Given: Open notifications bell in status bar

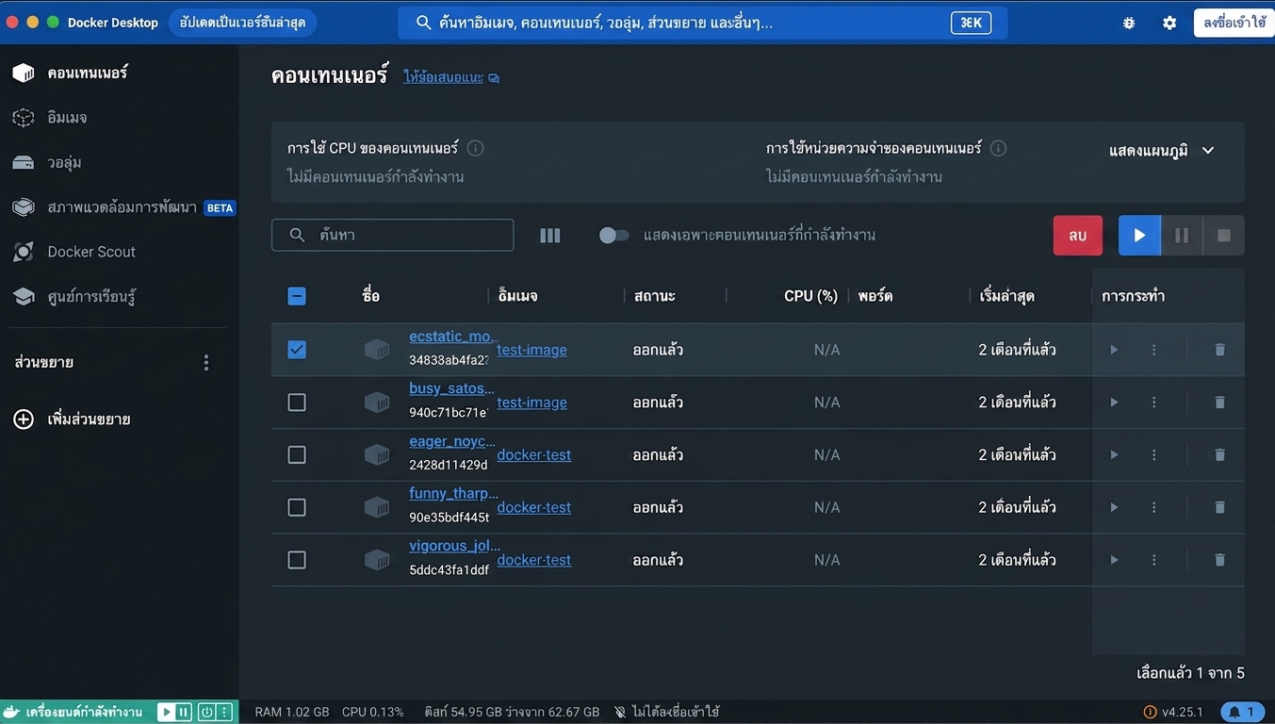Looking at the screenshot, I should click(x=1242, y=712).
